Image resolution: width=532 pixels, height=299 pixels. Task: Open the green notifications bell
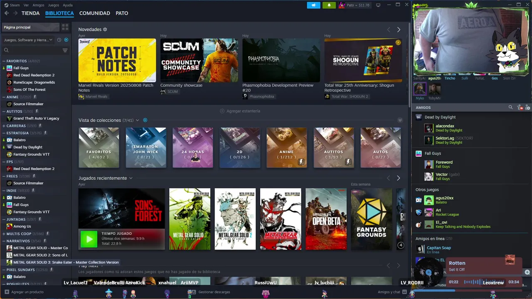coord(329,5)
